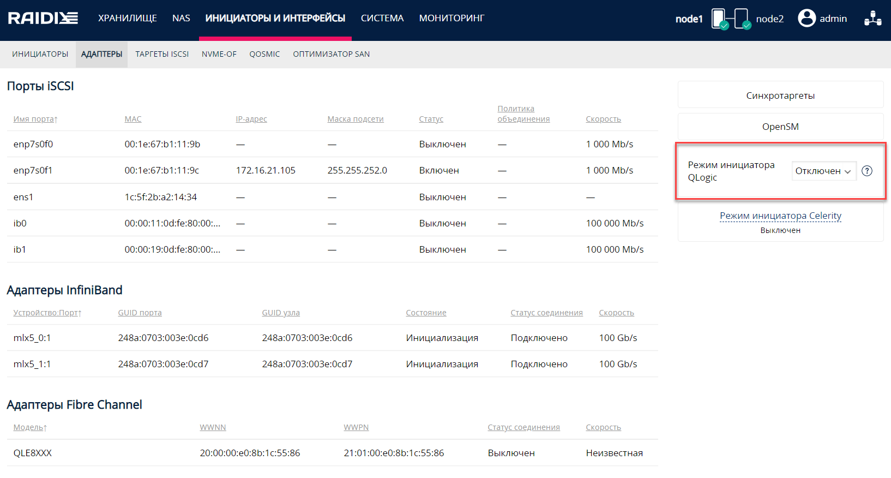The width and height of the screenshot is (891, 478).
Task: Select the ib0 port row
Action: click(333, 223)
